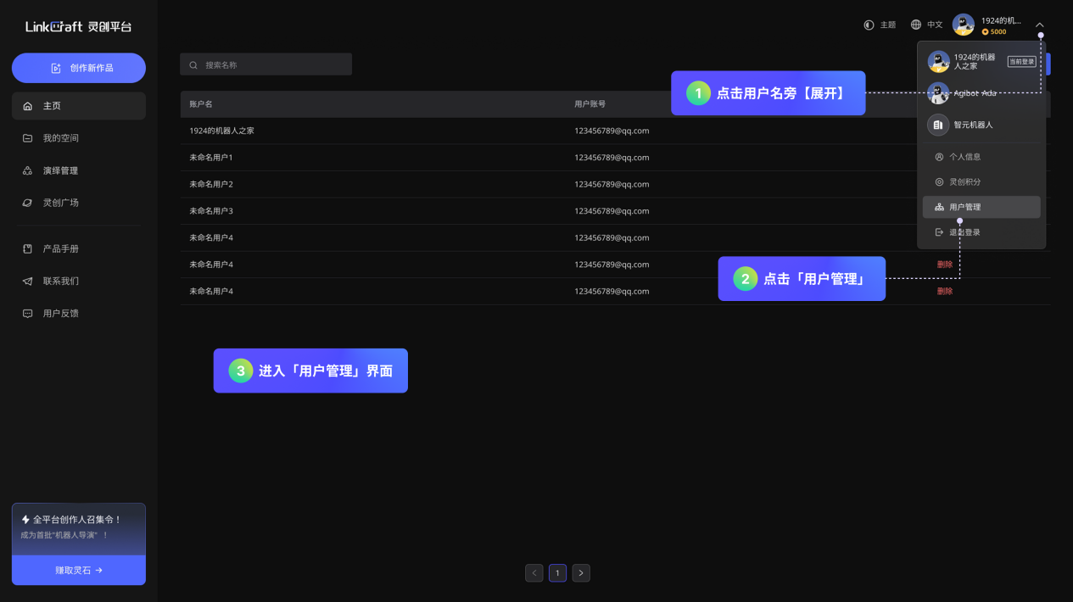Click the last row's 删除 link

(945, 292)
